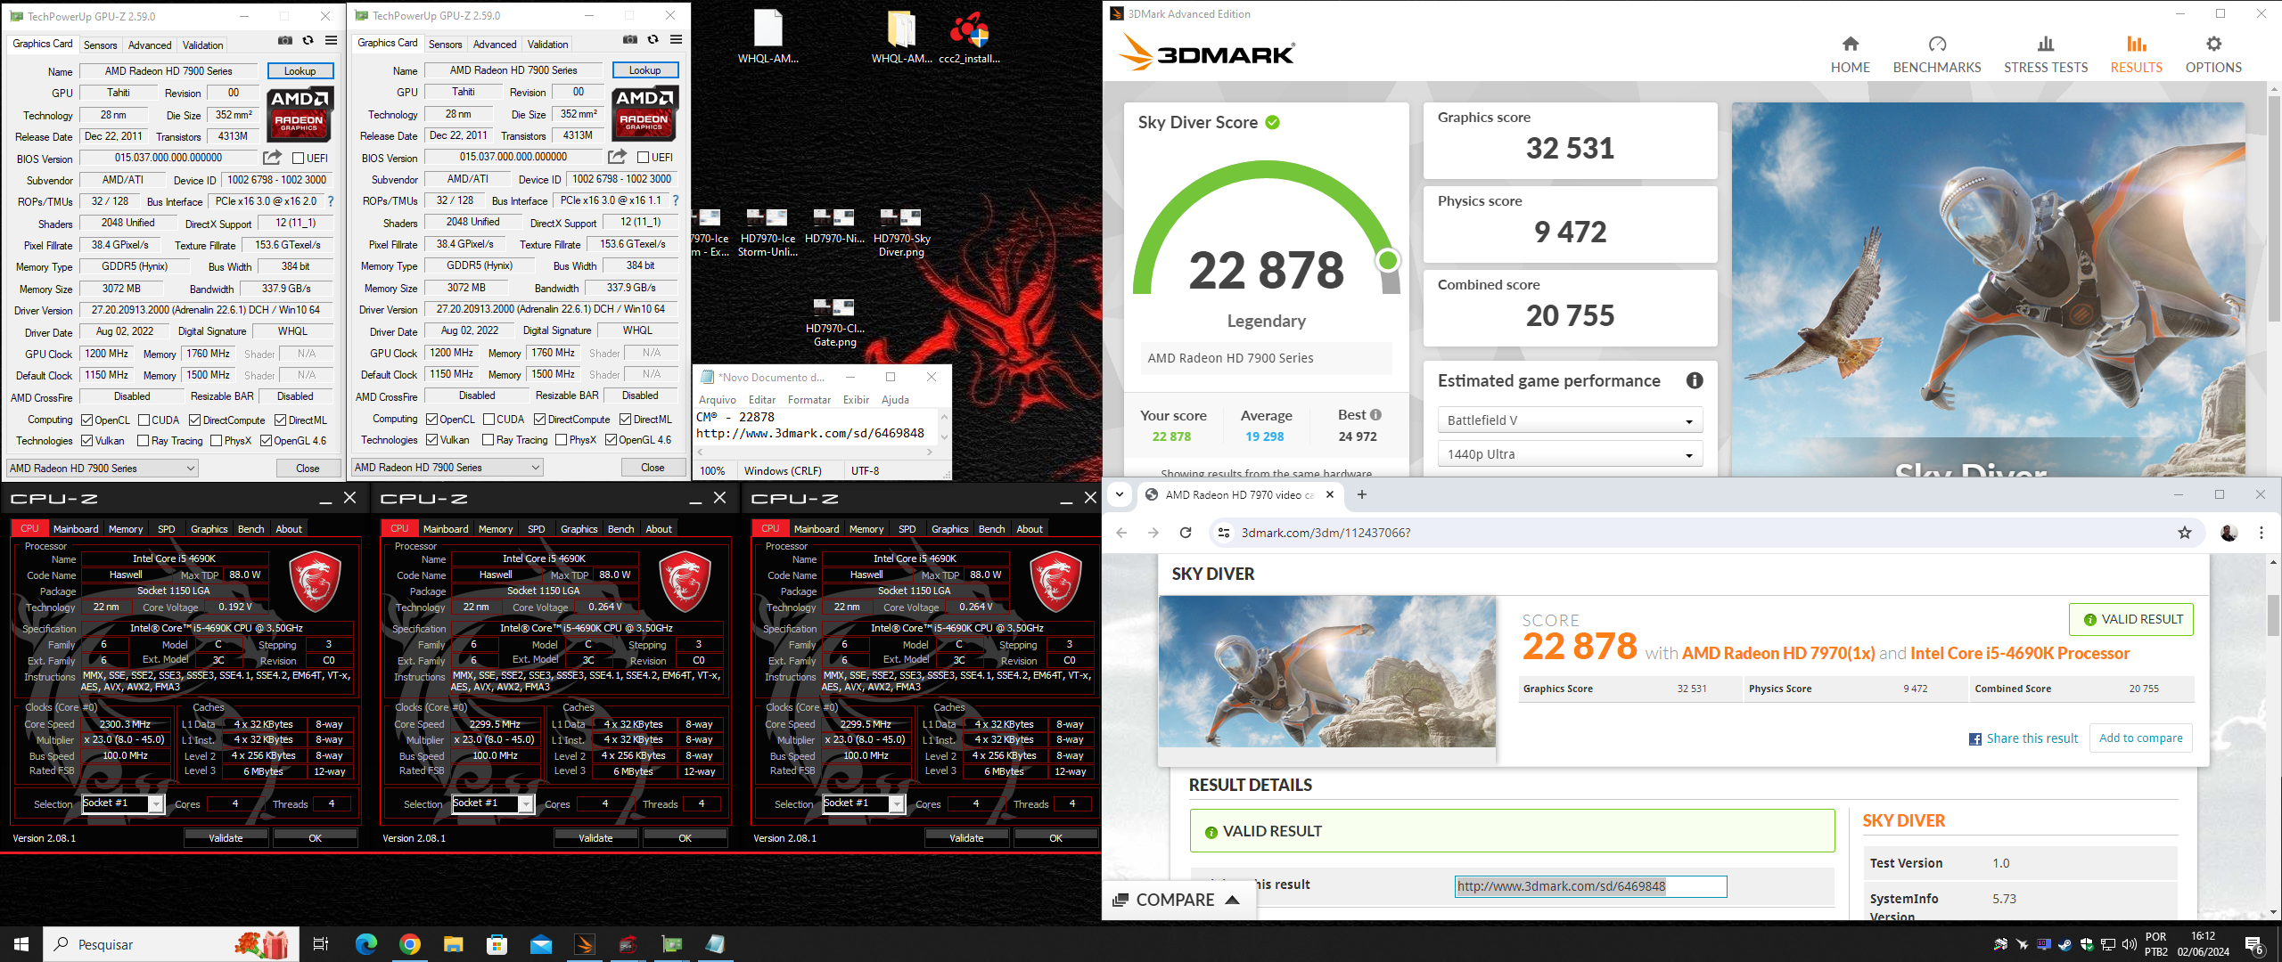Toggle UEFI checkbox in right GPU-Z
The width and height of the screenshot is (2282, 962).
(x=644, y=158)
